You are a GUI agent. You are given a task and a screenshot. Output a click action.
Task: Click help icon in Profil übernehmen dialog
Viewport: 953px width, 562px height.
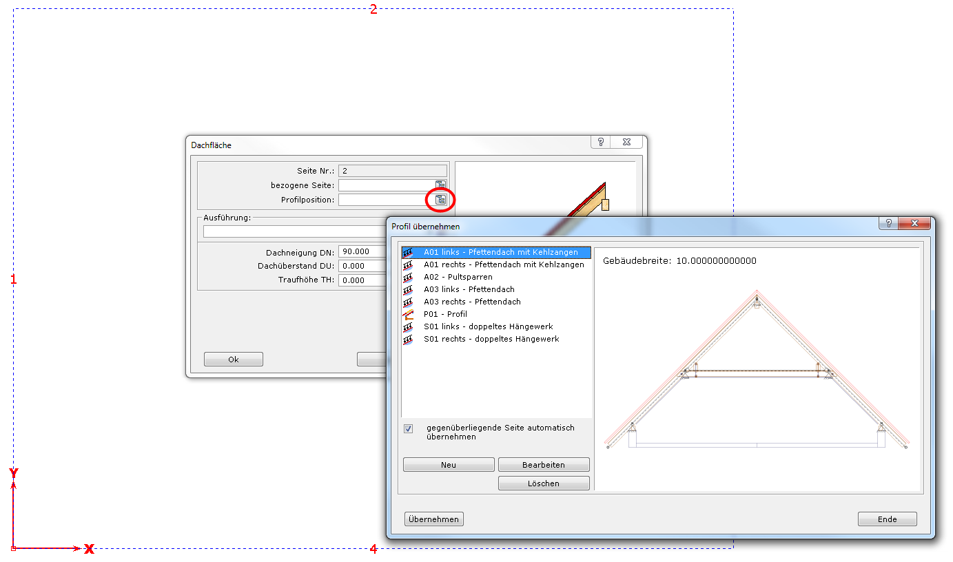coord(888,224)
